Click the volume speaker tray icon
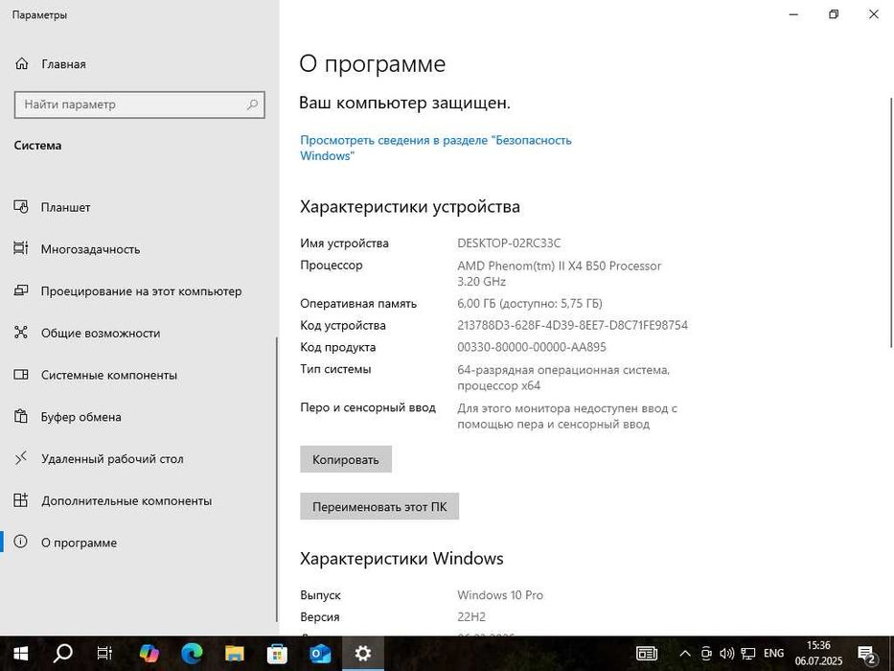 pos(726,654)
